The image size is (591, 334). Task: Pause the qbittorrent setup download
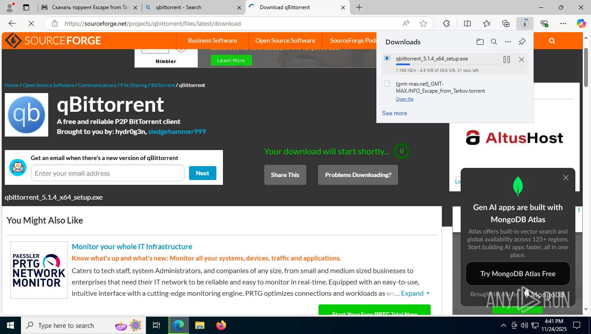click(507, 60)
